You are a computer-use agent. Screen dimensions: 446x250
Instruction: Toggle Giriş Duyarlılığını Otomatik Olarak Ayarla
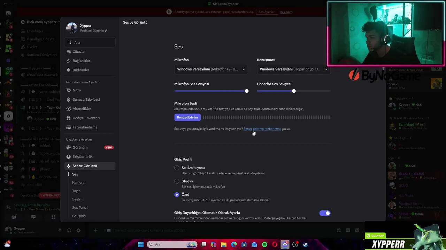pos(325,213)
